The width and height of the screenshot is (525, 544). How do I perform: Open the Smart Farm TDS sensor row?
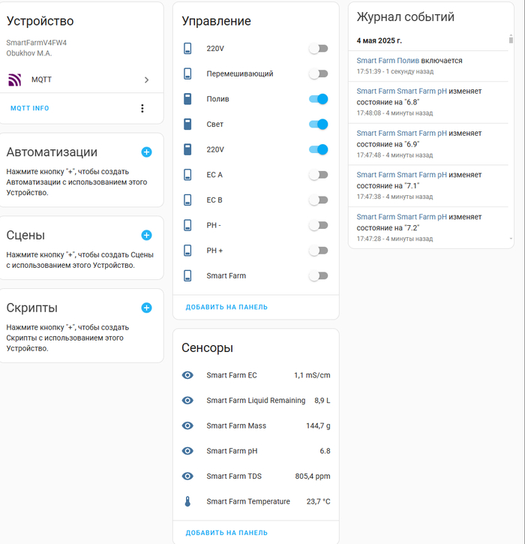click(255, 476)
